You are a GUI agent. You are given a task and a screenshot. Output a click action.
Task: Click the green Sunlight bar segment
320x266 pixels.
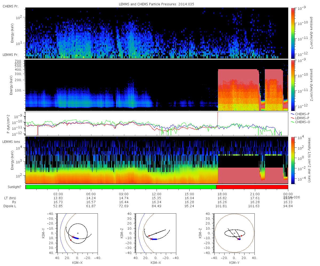[121, 187]
